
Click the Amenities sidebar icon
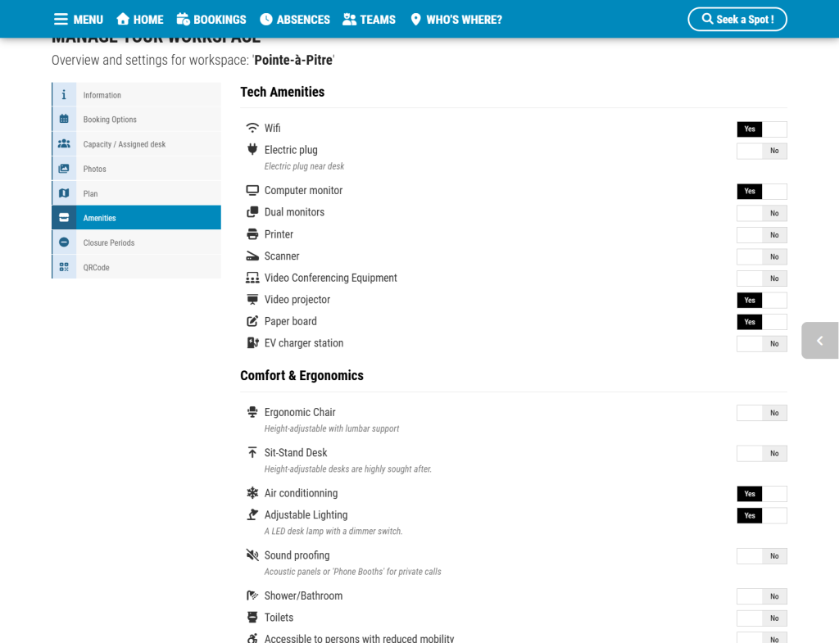[64, 218]
